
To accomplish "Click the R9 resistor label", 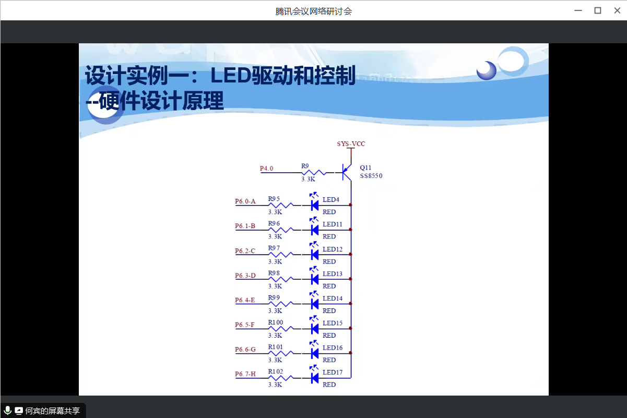I will (x=305, y=166).
